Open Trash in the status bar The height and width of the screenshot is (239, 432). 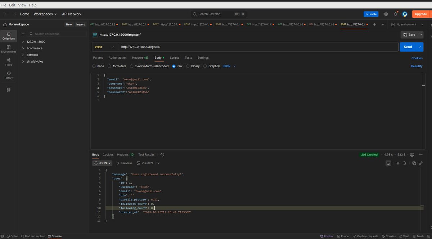pos(418,236)
